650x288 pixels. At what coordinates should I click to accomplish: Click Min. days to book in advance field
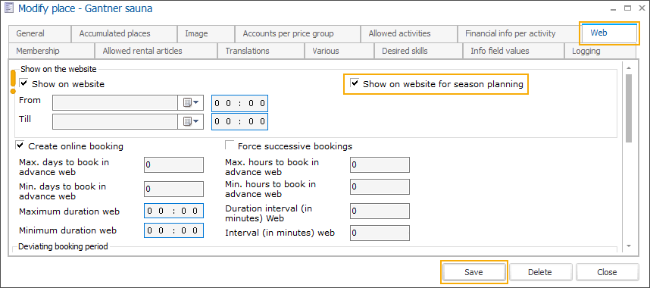tap(173, 189)
